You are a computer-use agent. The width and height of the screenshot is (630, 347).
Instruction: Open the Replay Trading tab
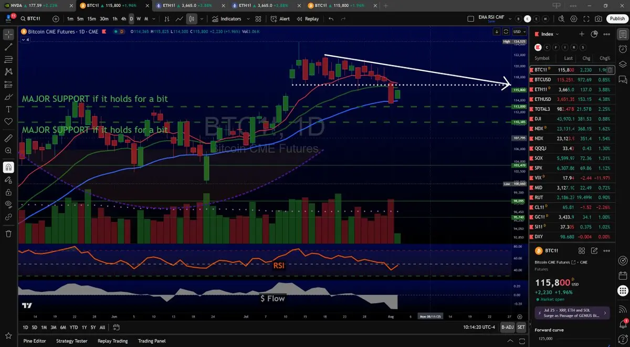112,341
